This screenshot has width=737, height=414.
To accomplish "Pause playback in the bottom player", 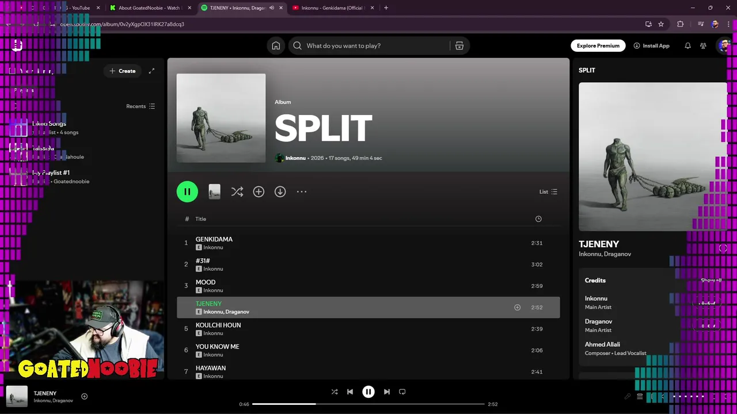I will point(368,392).
